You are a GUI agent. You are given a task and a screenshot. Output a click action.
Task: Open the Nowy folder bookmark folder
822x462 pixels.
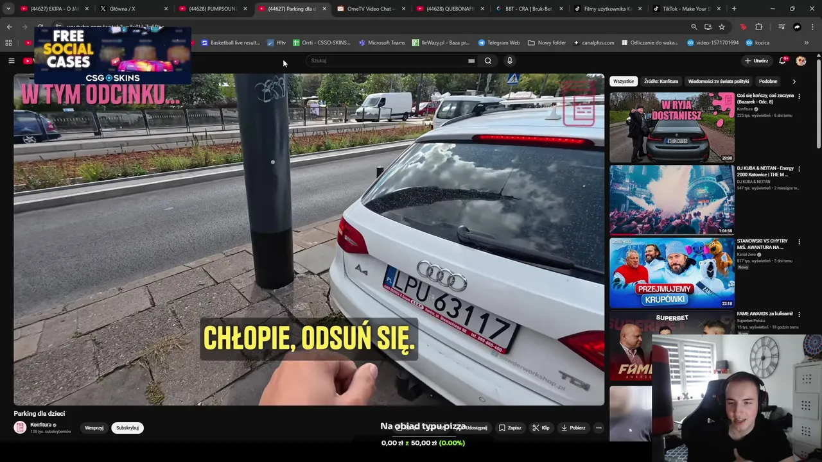(547, 43)
